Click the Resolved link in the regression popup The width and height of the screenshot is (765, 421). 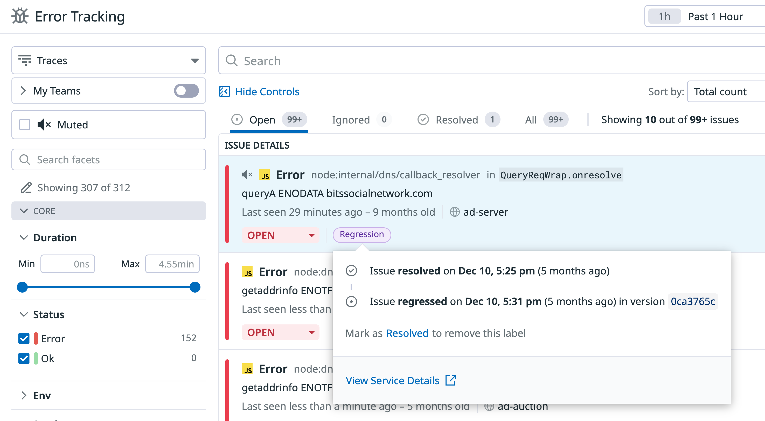[407, 333]
